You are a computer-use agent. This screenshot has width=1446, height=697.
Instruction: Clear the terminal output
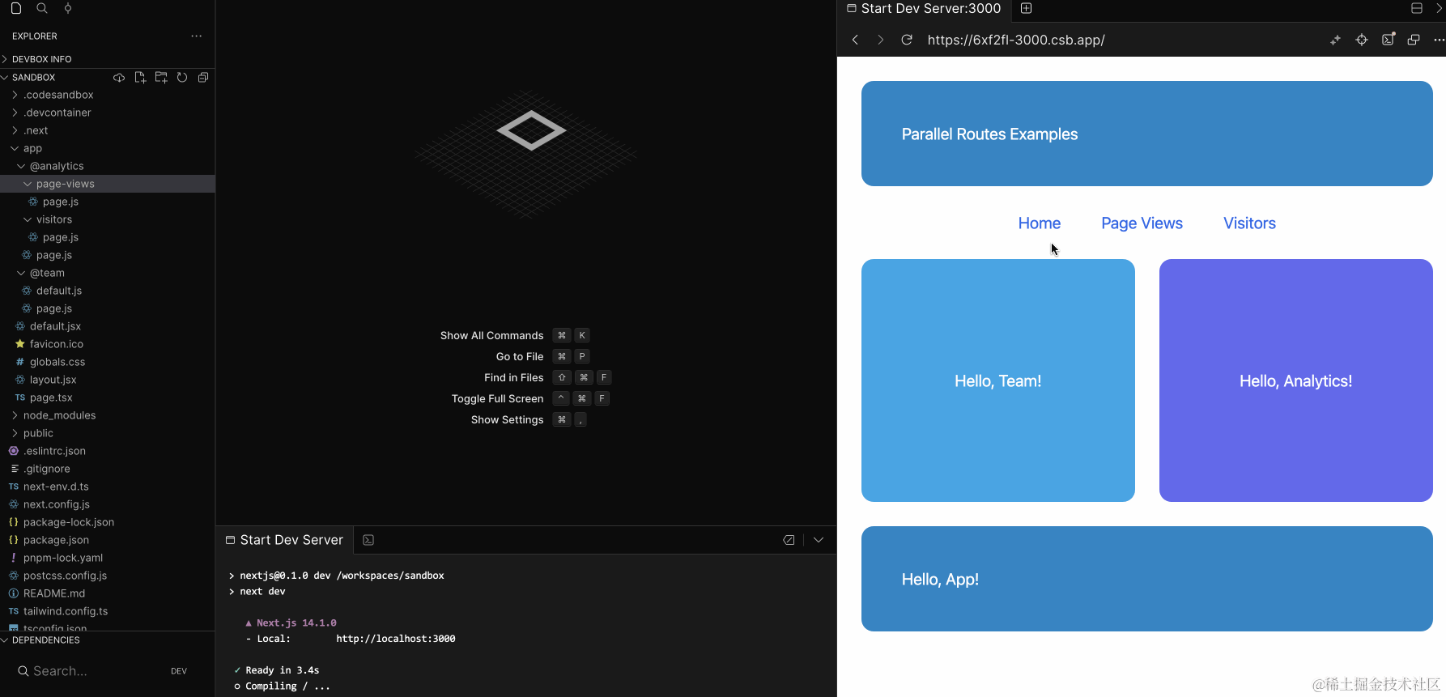coord(789,540)
